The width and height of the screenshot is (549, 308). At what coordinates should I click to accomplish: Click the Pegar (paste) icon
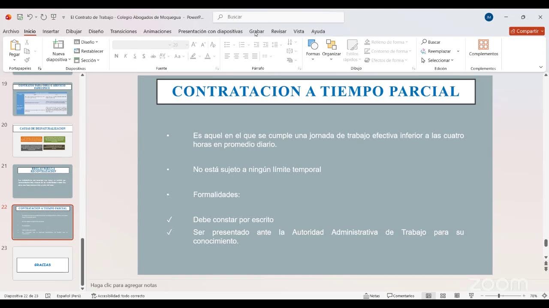[x=15, y=45]
